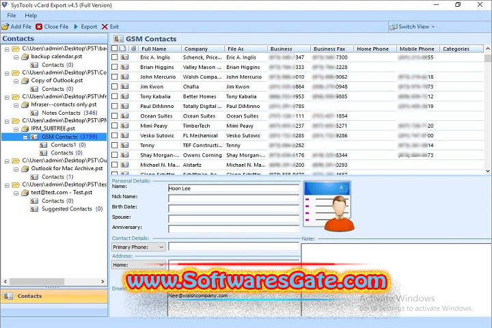Click the Add File toolbar icon

[5, 27]
